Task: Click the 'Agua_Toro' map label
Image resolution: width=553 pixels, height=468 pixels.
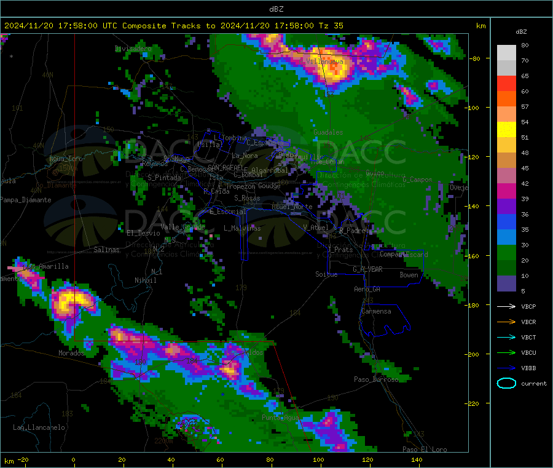Action: (x=66, y=159)
